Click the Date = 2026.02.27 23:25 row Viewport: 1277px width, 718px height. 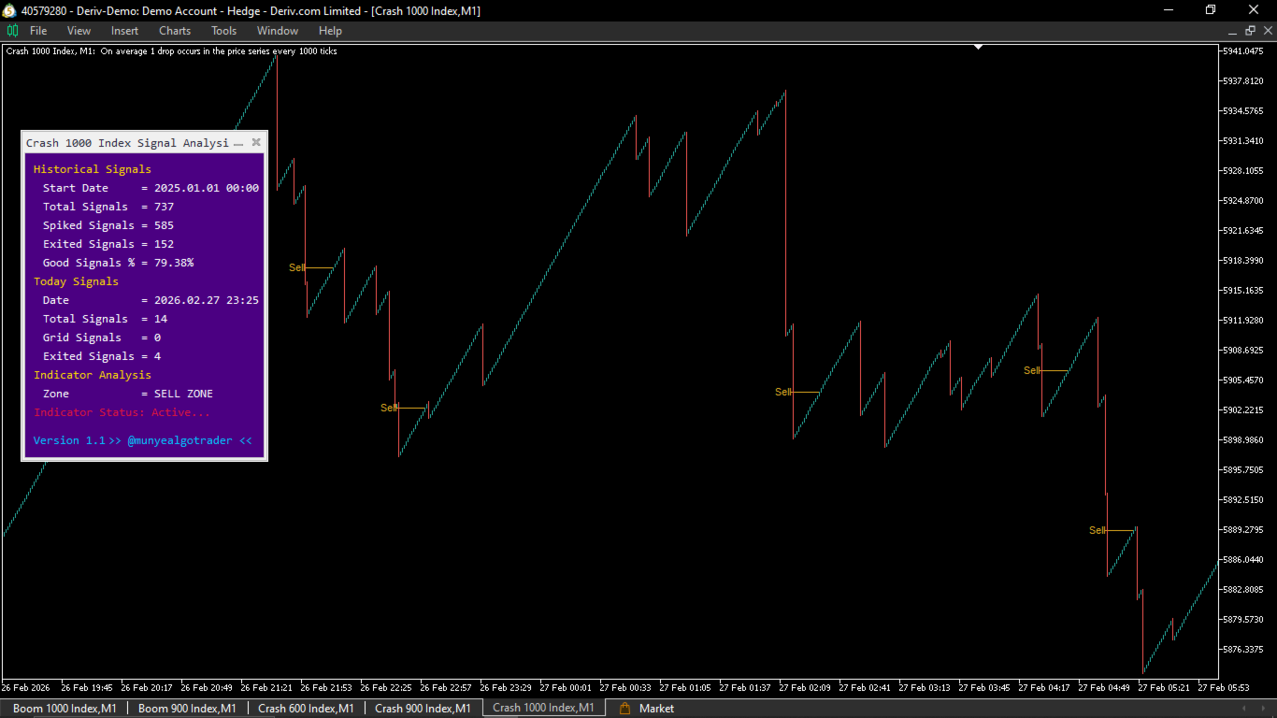coord(151,300)
